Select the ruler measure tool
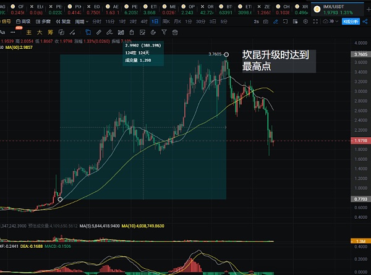371x275 pixels. 99,32
